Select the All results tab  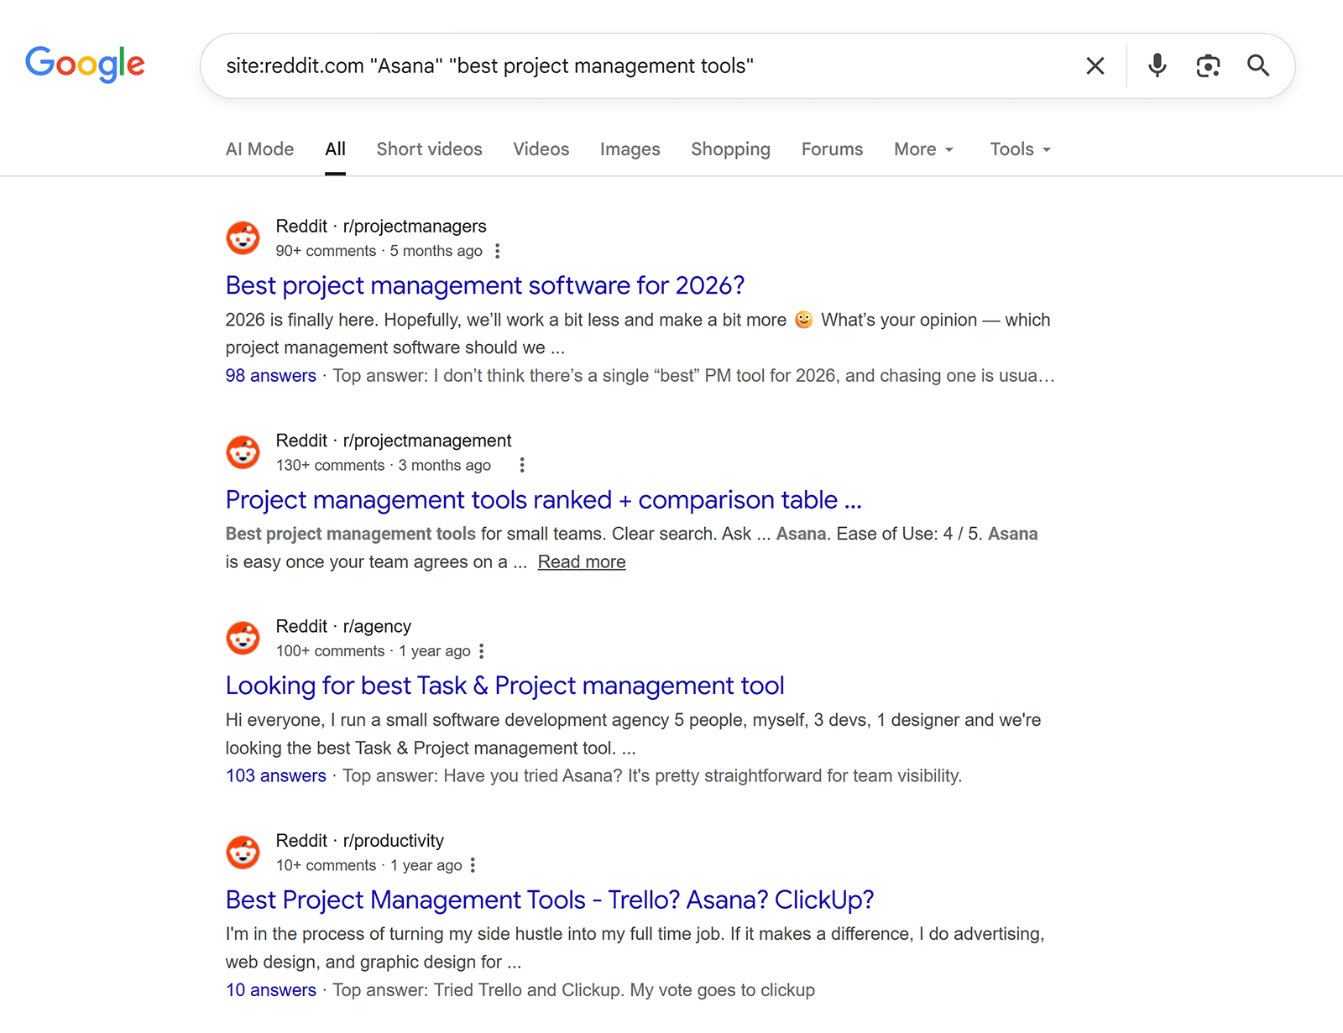coord(335,149)
